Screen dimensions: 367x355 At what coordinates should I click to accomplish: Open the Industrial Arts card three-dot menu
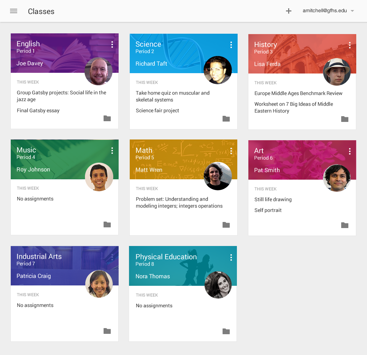(x=112, y=257)
